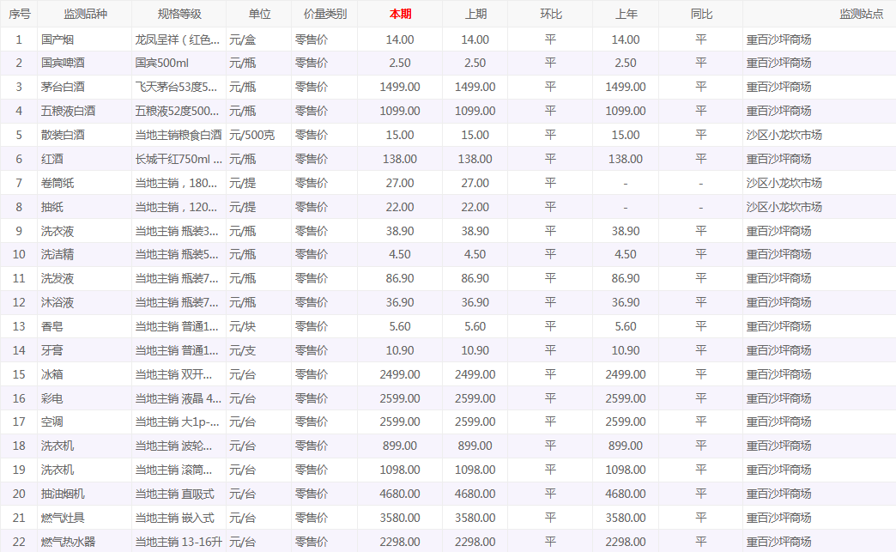Click spec cell 长城干红750ml
The height and width of the screenshot is (552, 896).
[179, 159]
